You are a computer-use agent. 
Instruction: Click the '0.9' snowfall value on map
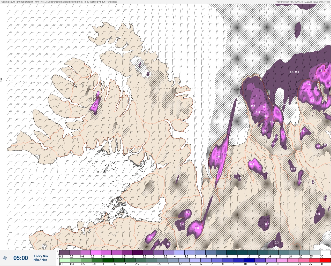coord(252,164)
